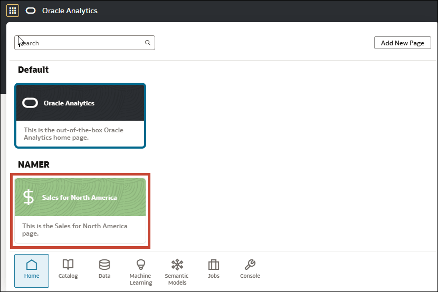Go to the Home navigation item
Image resolution: width=438 pixels, height=292 pixels.
point(32,270)
